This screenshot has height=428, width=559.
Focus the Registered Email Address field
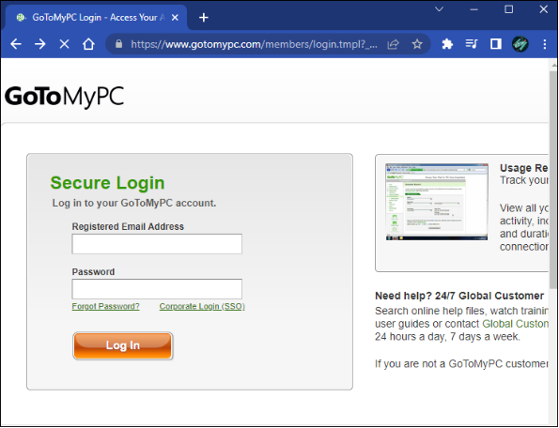(157, 244)
